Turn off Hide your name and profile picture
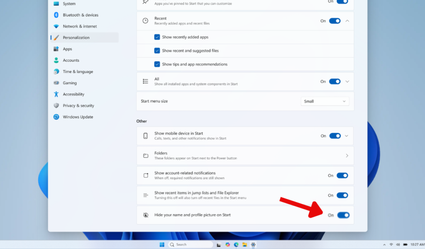The width and height of the screenshot is (425, 249). tap(343, 215)
